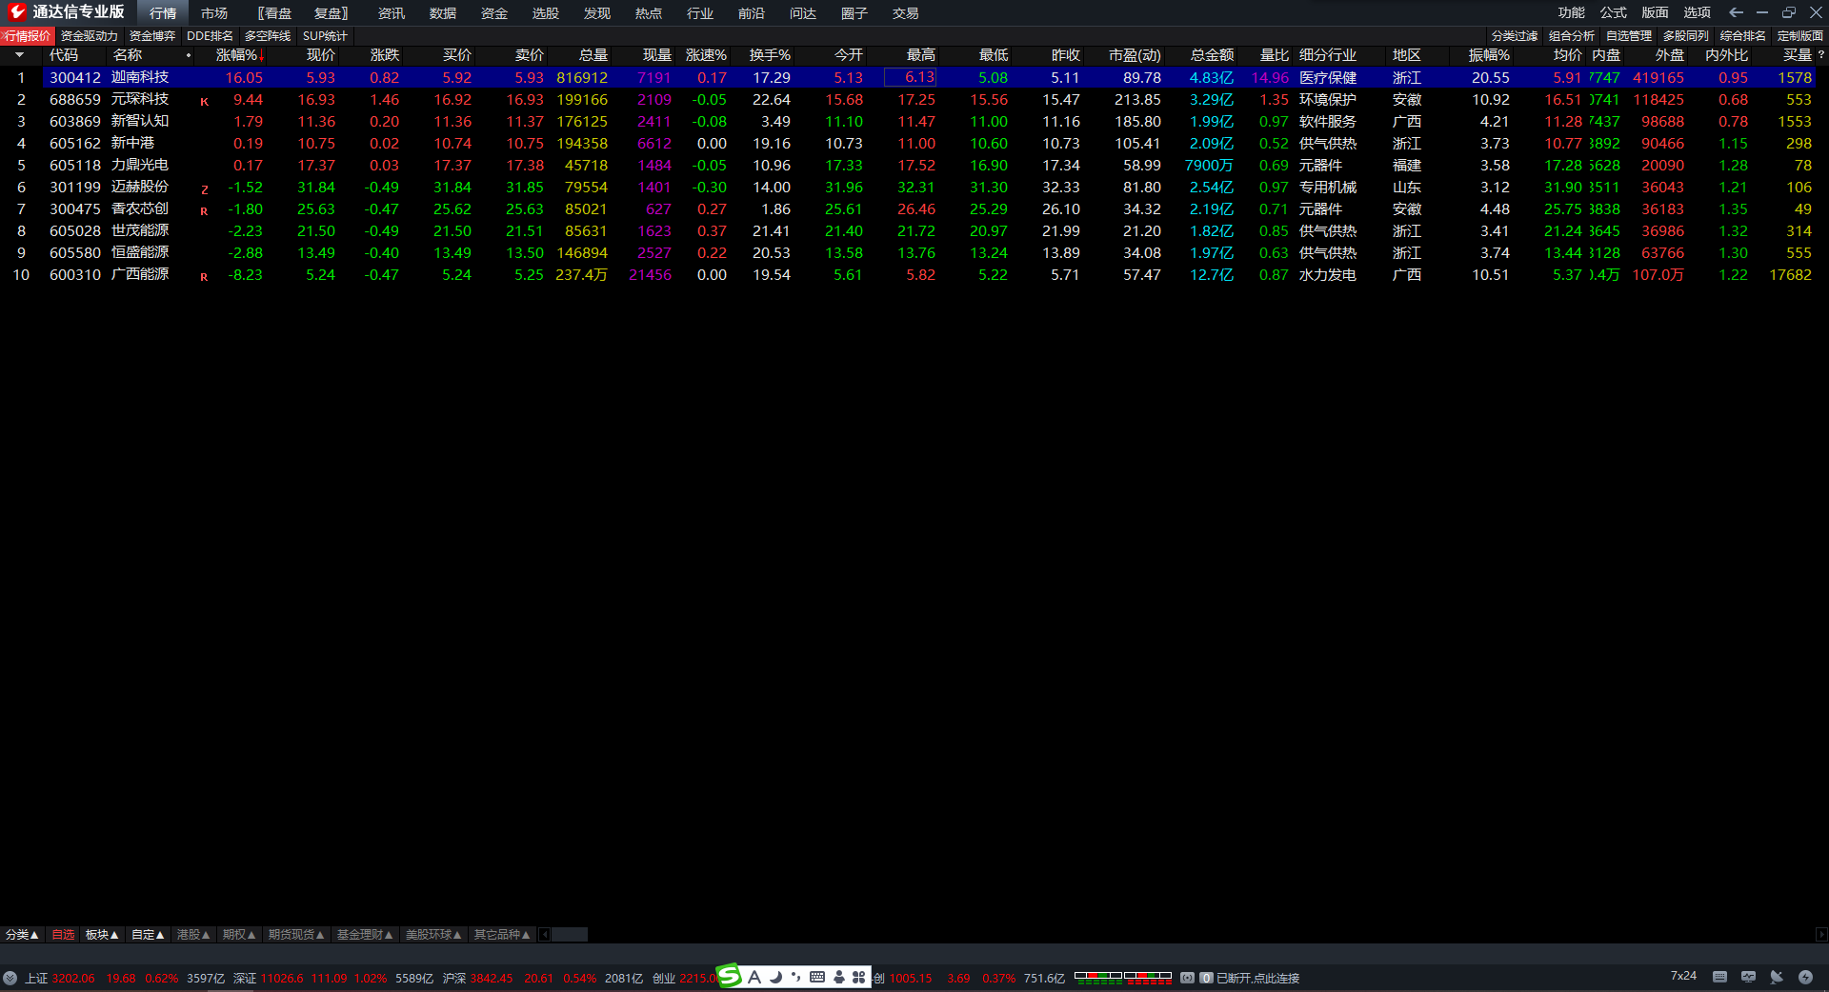Click the satellite dish connection icon
1829x992 pixels.
[1777, 977]
